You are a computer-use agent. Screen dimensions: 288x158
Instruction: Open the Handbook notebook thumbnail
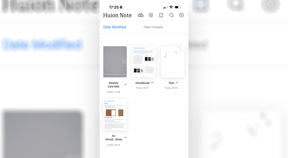coord(144,62)
